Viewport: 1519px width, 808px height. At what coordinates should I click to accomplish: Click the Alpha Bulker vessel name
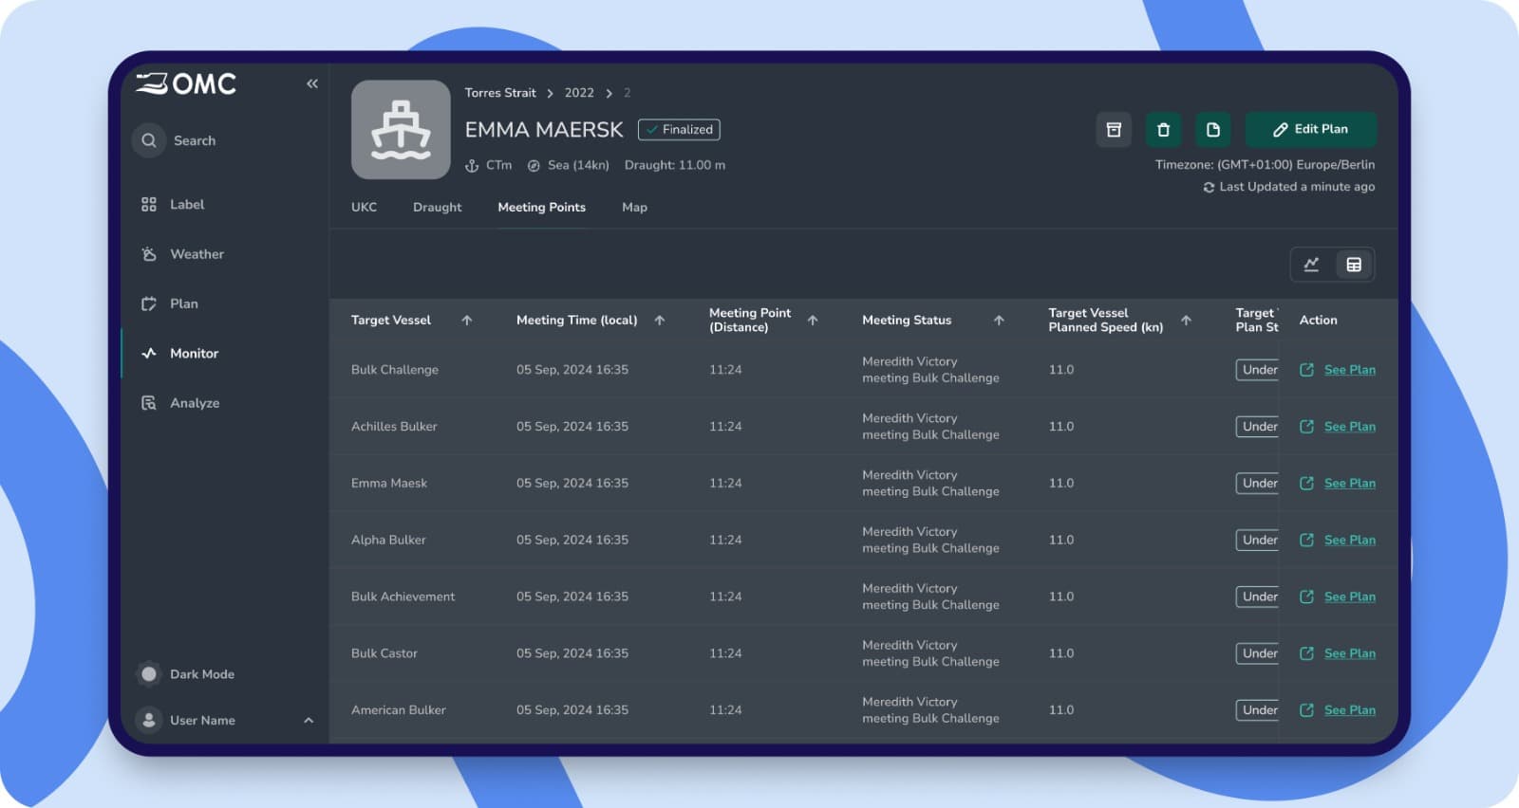pyautogui.click(x=388, y=541)
